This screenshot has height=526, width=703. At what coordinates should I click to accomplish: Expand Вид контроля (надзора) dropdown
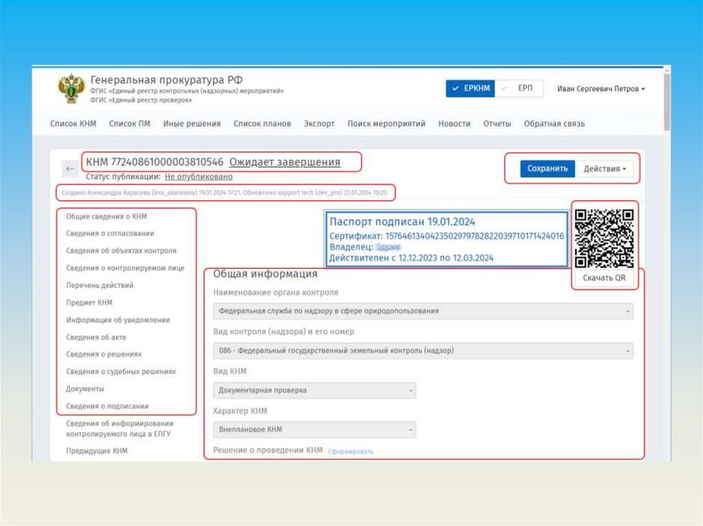pyautogui.click(x=423, y=350)
